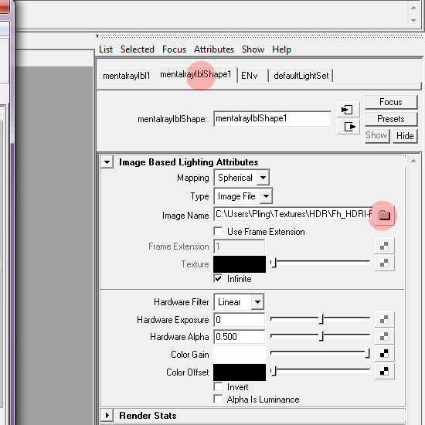
Task: Click the Hardware Alpha slider
Action: pos(321,336)
